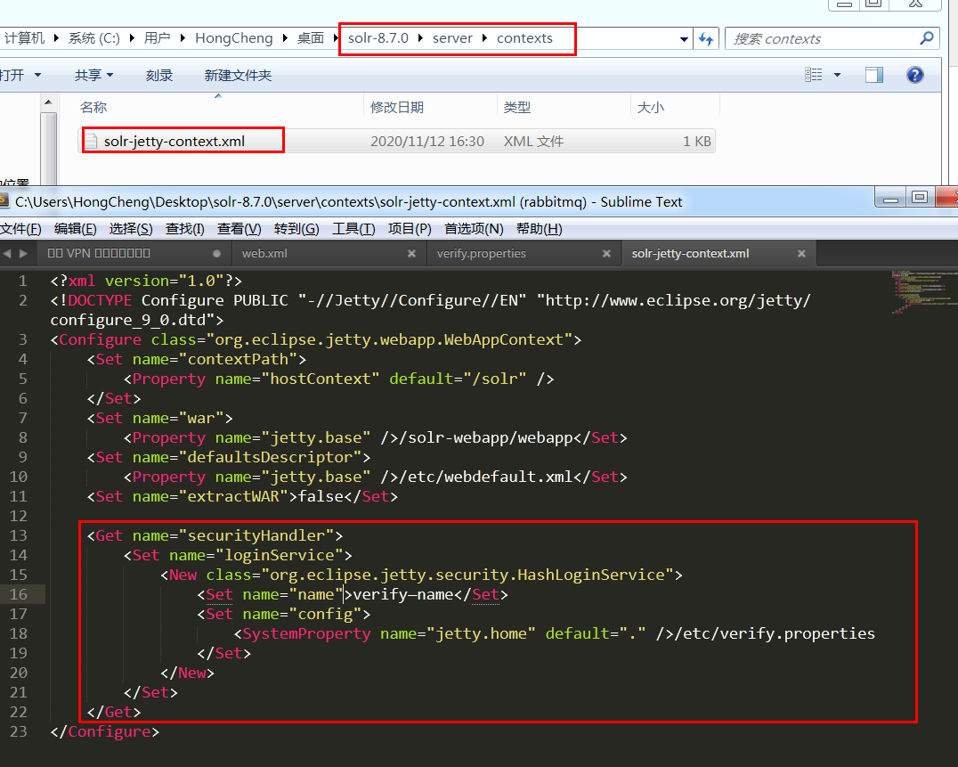
Task: Open the 工具(T) menu
Action: [353, 229]
